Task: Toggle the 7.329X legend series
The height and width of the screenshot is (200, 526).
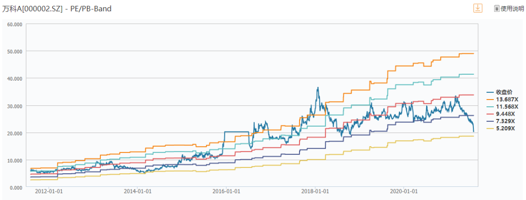Action: click(501, 121)
